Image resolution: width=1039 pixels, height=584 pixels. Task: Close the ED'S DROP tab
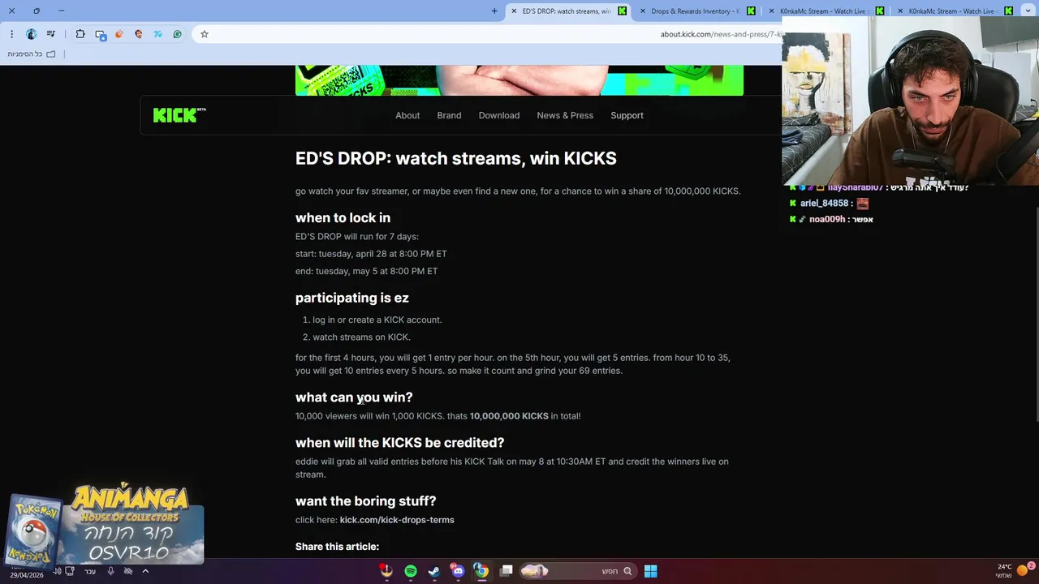(x=512, y=11)
